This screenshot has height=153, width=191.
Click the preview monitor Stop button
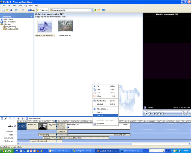(x=150, y=113)
